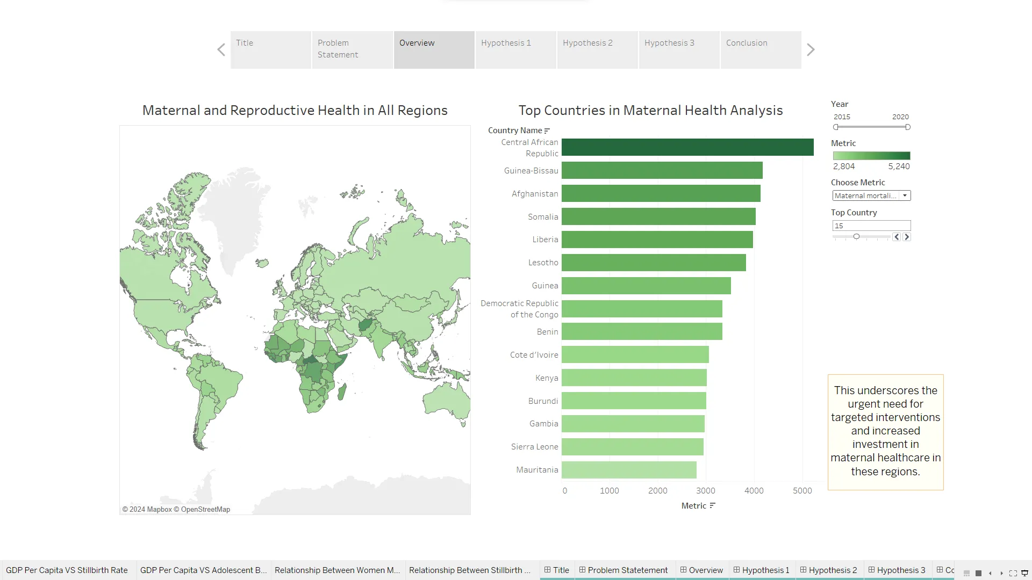Switch to GDP Per Capita VS Adolescent B... sheet
This screenshot has height=580, width=1032.
pos(203,570)
